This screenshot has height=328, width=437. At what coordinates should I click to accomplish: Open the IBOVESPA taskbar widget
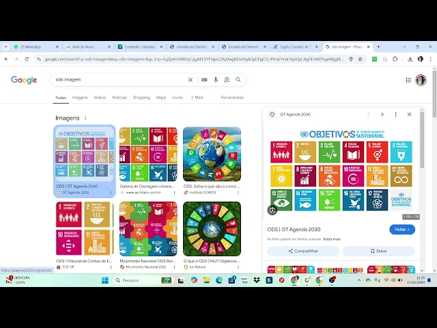(18, 280)
